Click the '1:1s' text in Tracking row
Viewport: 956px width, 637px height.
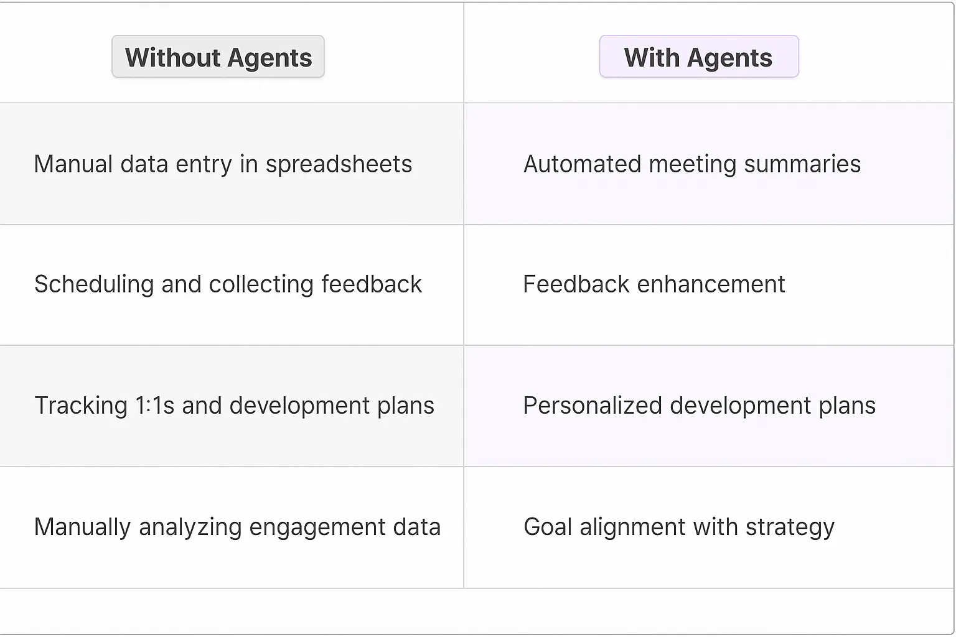point(155,406)
